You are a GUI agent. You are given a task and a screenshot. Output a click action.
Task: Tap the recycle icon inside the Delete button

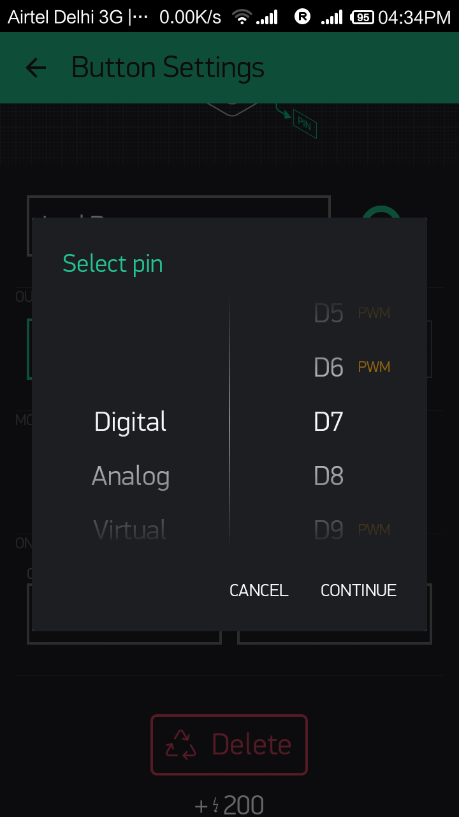pos(180,744)
